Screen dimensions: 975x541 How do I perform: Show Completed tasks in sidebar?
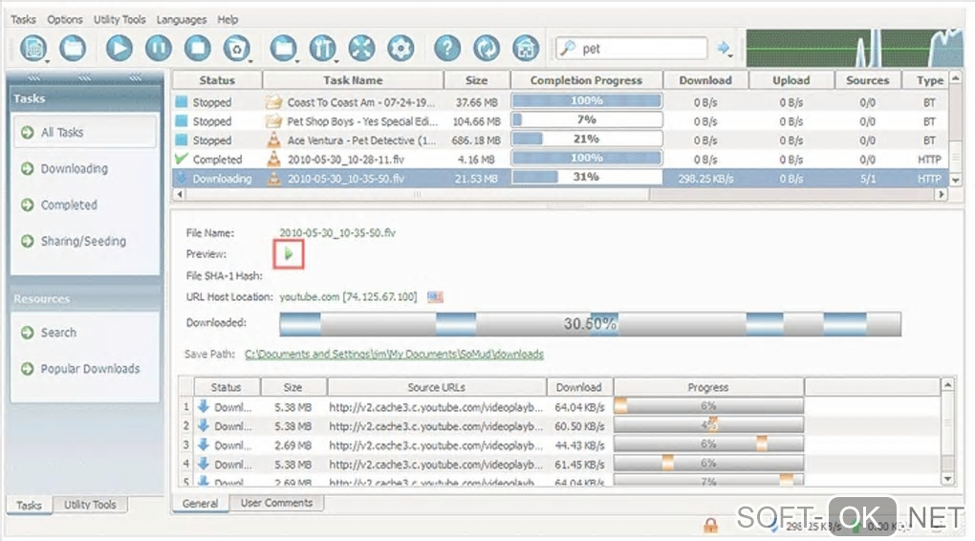69,205
